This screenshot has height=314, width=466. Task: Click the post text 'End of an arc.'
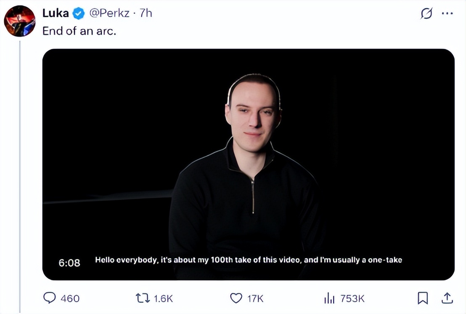[x=79, y=31]
